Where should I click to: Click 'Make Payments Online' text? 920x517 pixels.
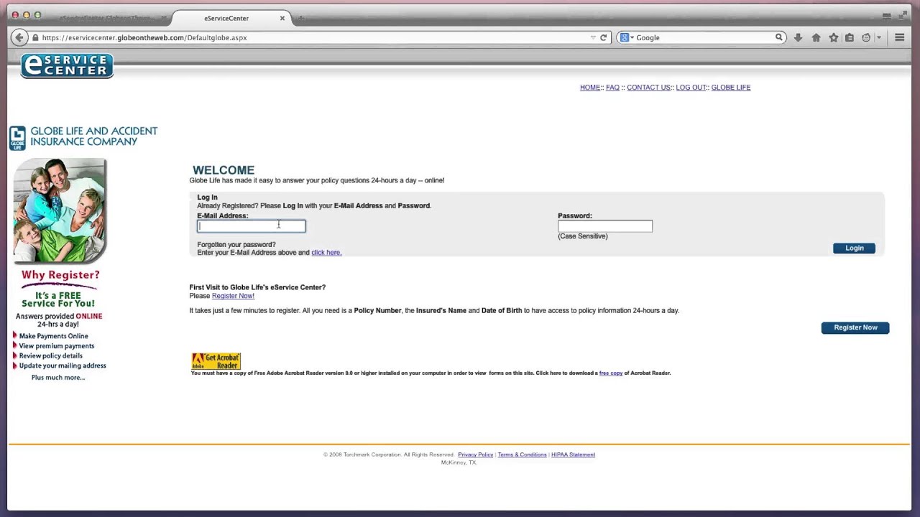[x=54, y=336]
